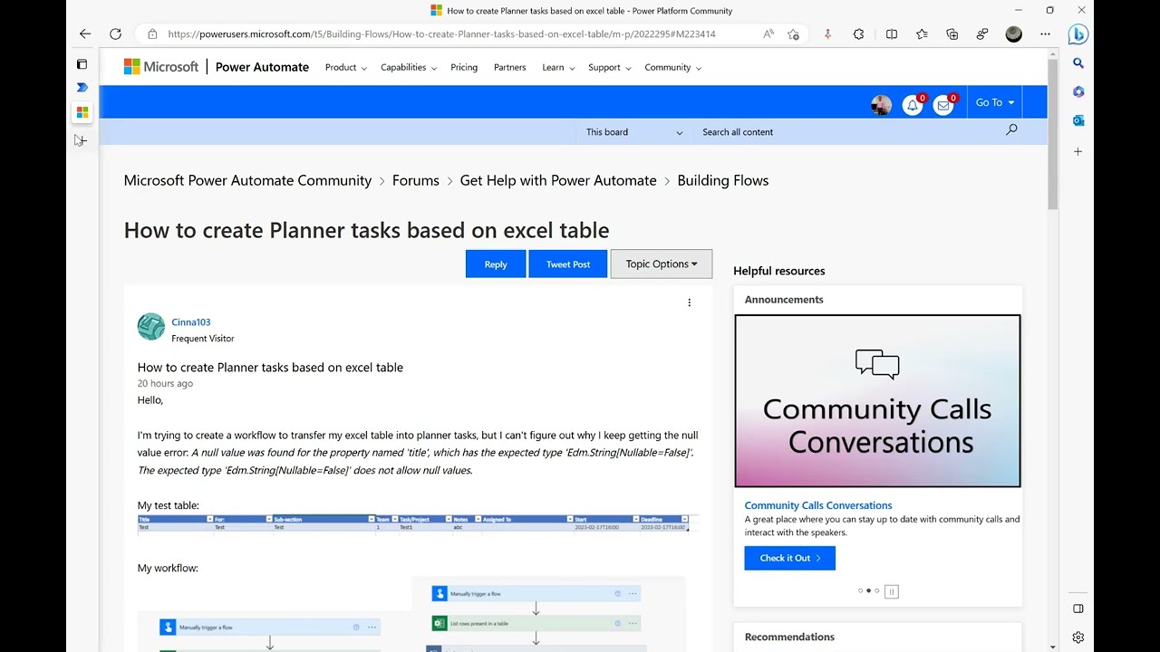Image resolution: width=1160 pixels, height=652 pixels.
Task: Click the Reply button
Action: tap(496, 264)
